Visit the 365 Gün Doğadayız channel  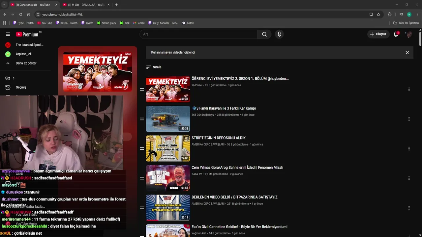[x=203, y=115]
